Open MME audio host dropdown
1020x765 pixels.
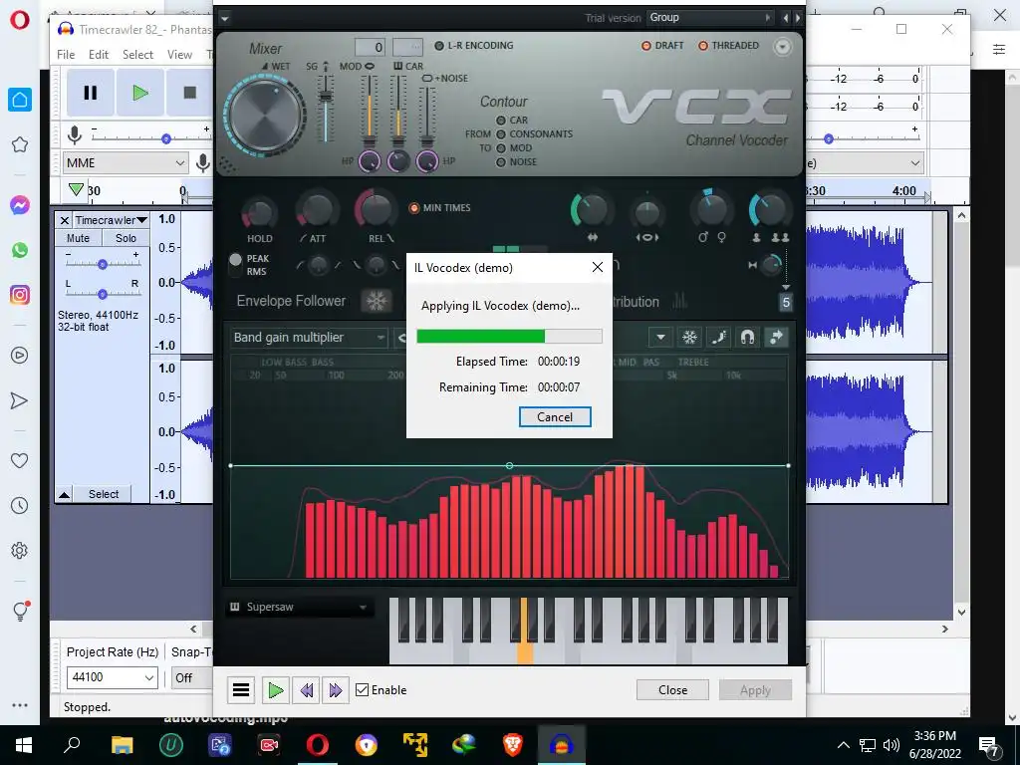pyautogui.click(x=125, y=162)
